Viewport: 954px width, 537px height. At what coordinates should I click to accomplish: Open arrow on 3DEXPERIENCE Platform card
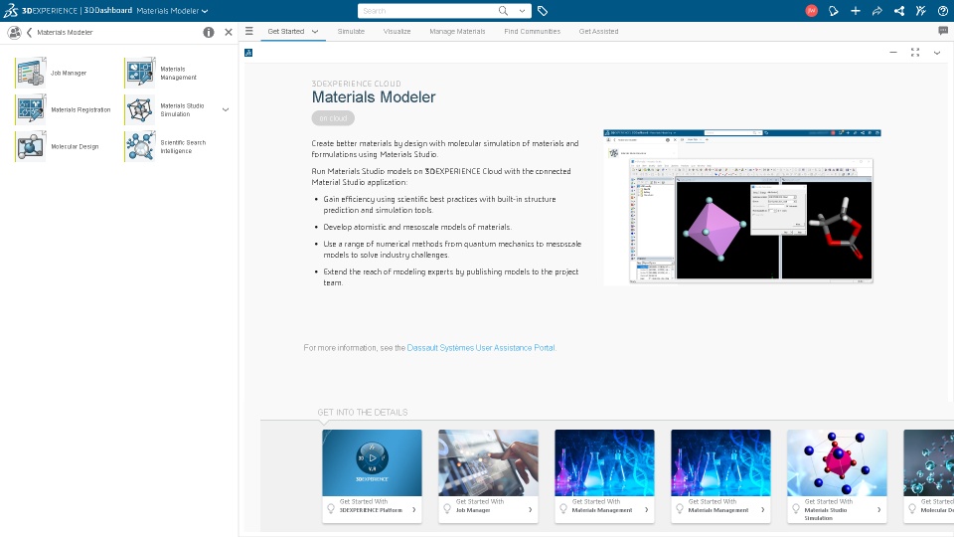pyautogui.click(x=414, y=509)
